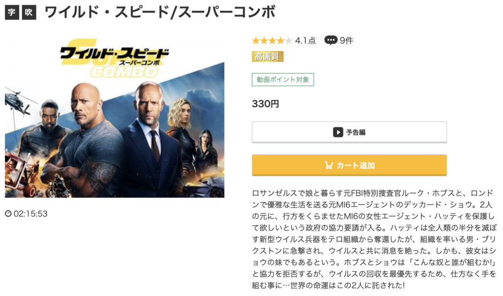
Task: Click the 高画質 quality badge
Action: point(267,57)
